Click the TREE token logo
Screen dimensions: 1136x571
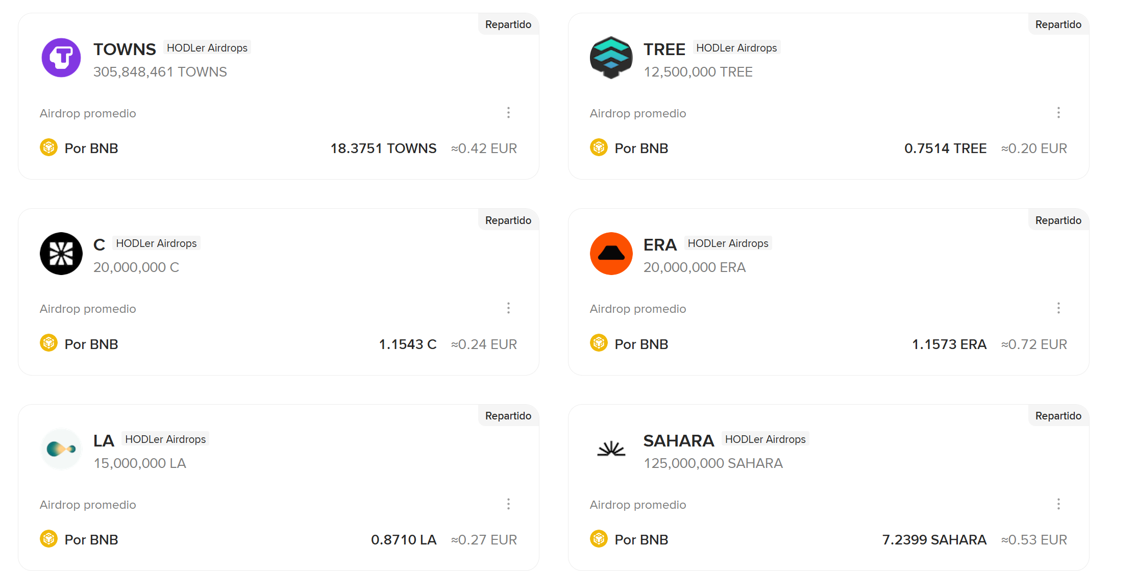[x=611, y=58]
